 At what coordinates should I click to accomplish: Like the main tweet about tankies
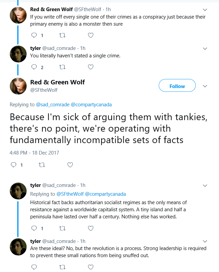70,165
